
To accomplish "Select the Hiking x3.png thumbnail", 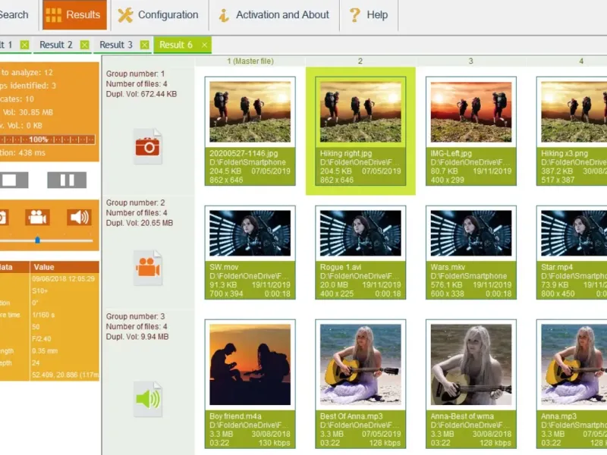I will click(x=574, y=111).
